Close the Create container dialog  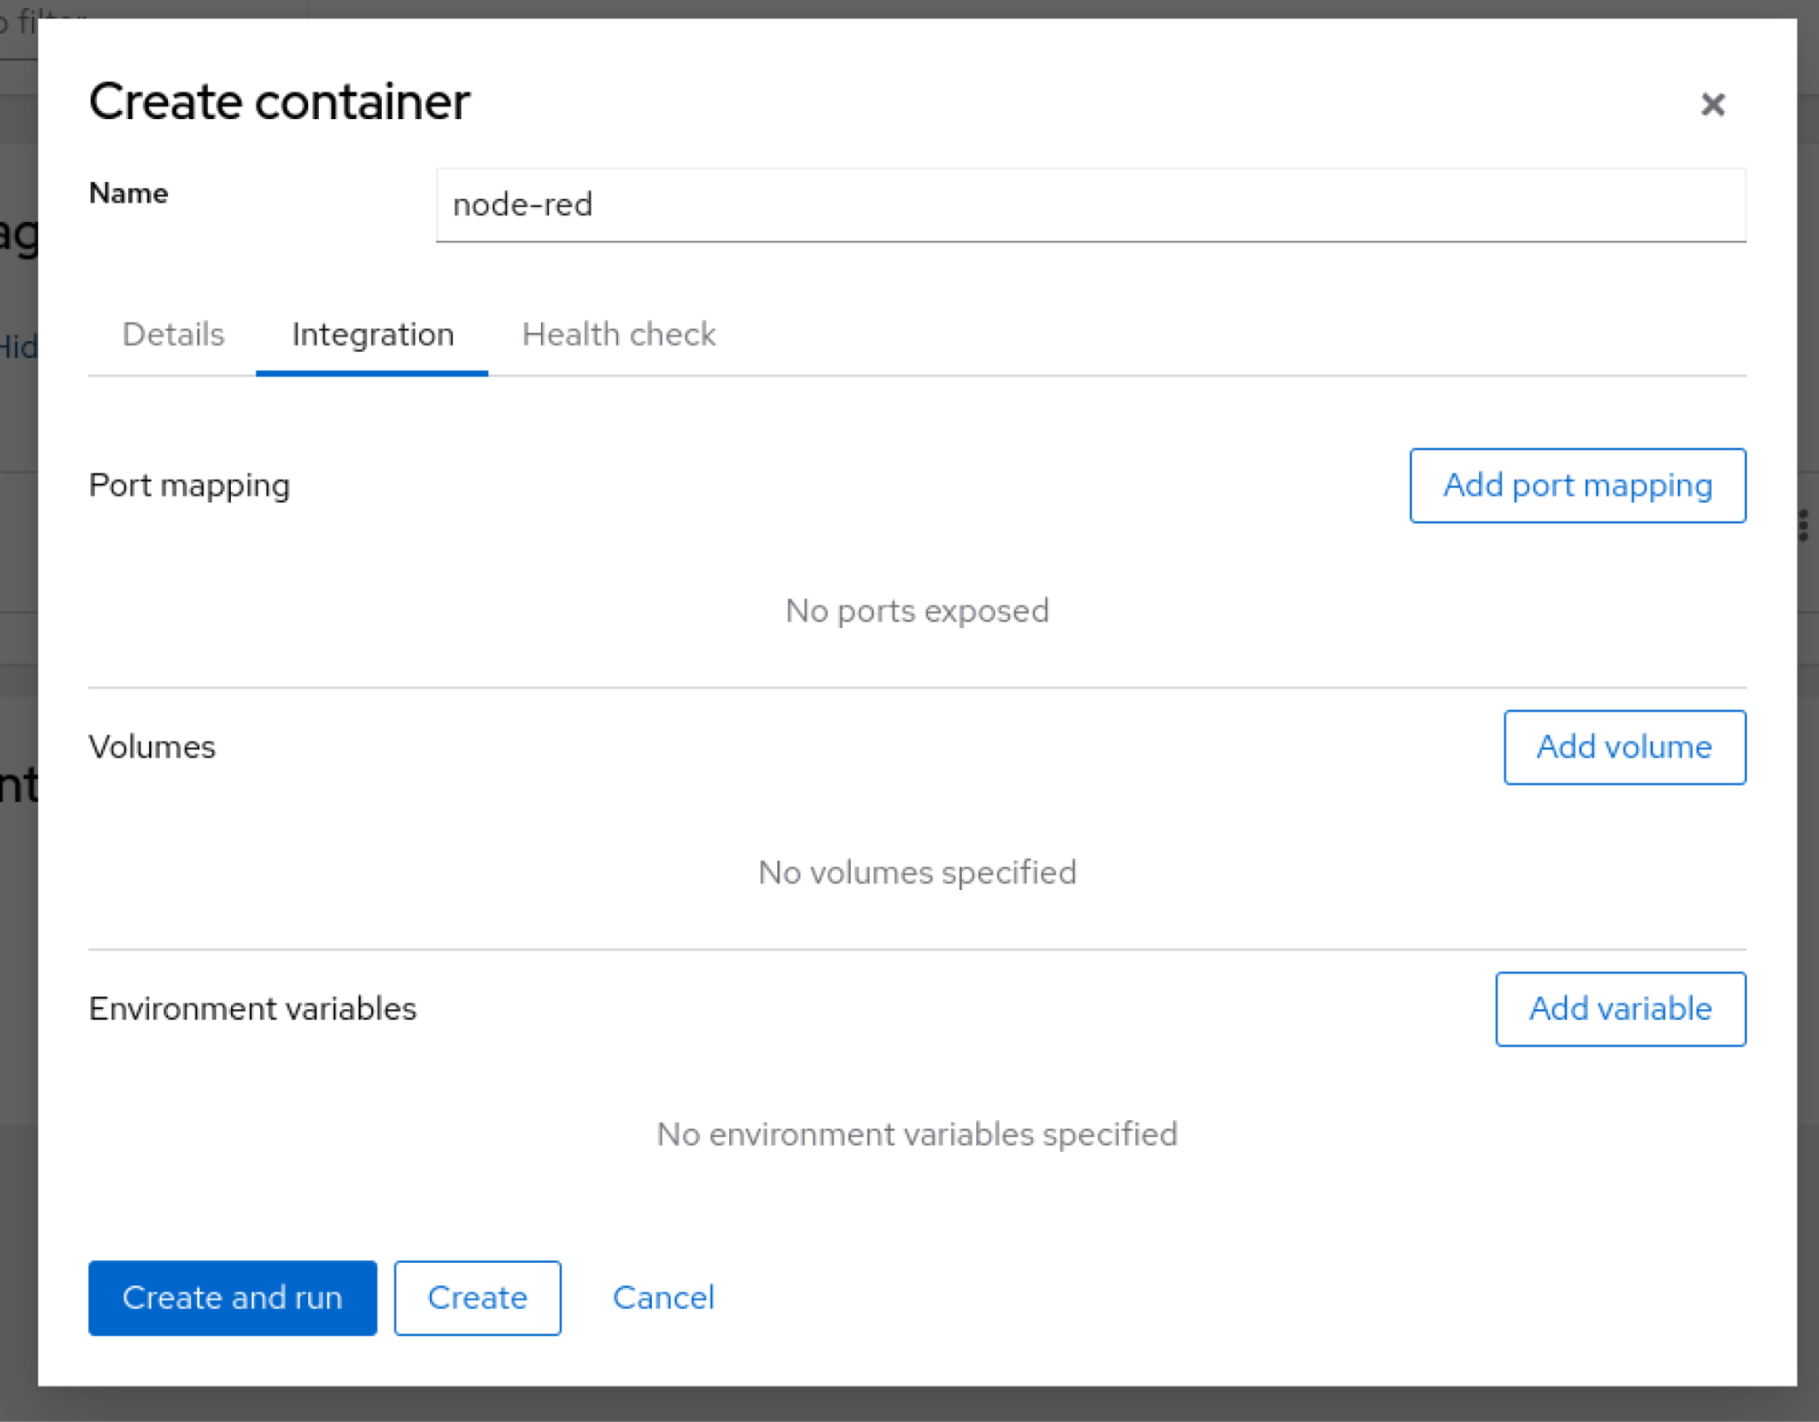click(1712, 105)
